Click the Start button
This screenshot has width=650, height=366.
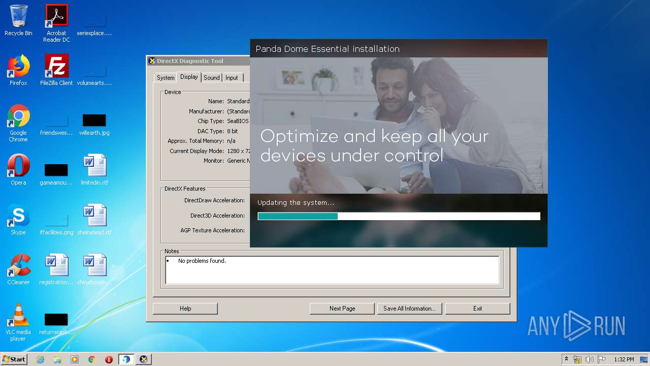pos(14,359)
